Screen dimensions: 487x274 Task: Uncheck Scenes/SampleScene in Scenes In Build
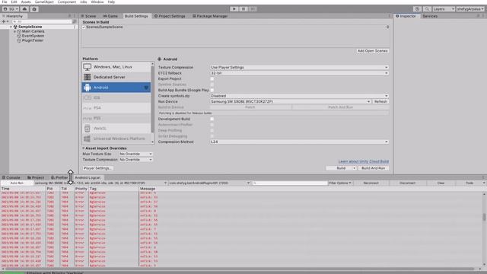pyautogui.click(x=84, y=27)
